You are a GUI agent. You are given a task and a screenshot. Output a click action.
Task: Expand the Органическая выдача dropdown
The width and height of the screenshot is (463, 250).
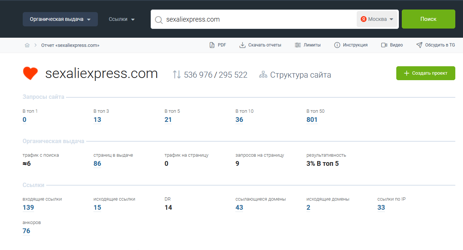[60, 19]
